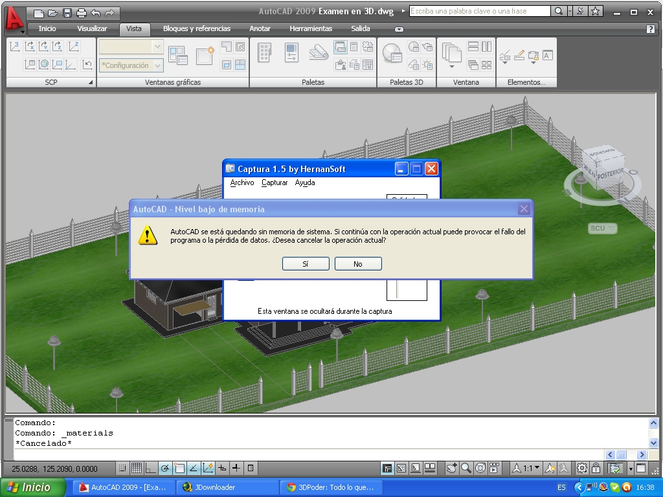
Task: Toggle Lineweight display plus icon in status bar
Action: (236, 468)
